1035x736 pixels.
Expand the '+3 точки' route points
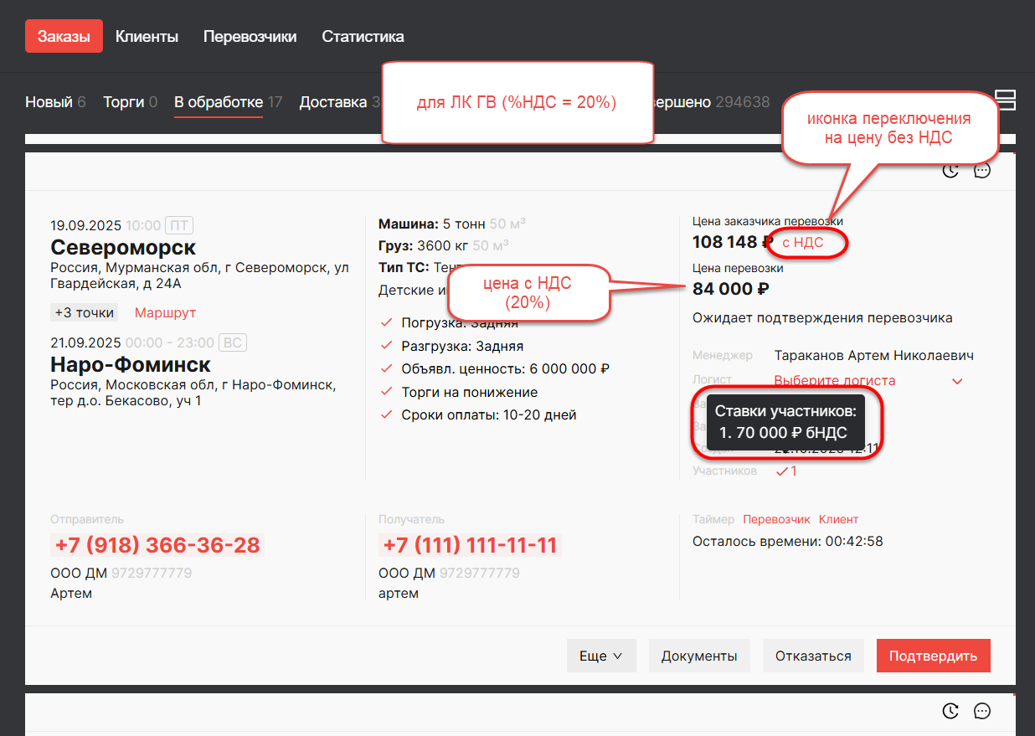coord(84,312)
